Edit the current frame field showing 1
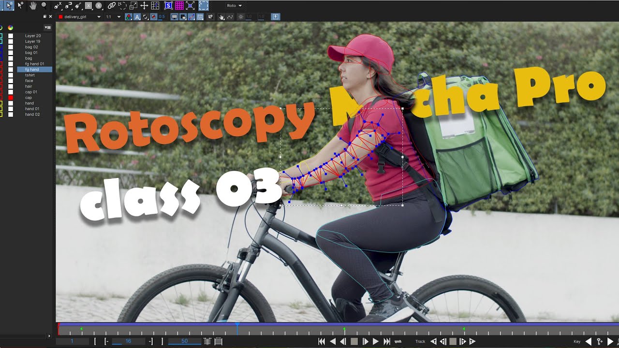The image size is (619, 348). tap(72, 341)
